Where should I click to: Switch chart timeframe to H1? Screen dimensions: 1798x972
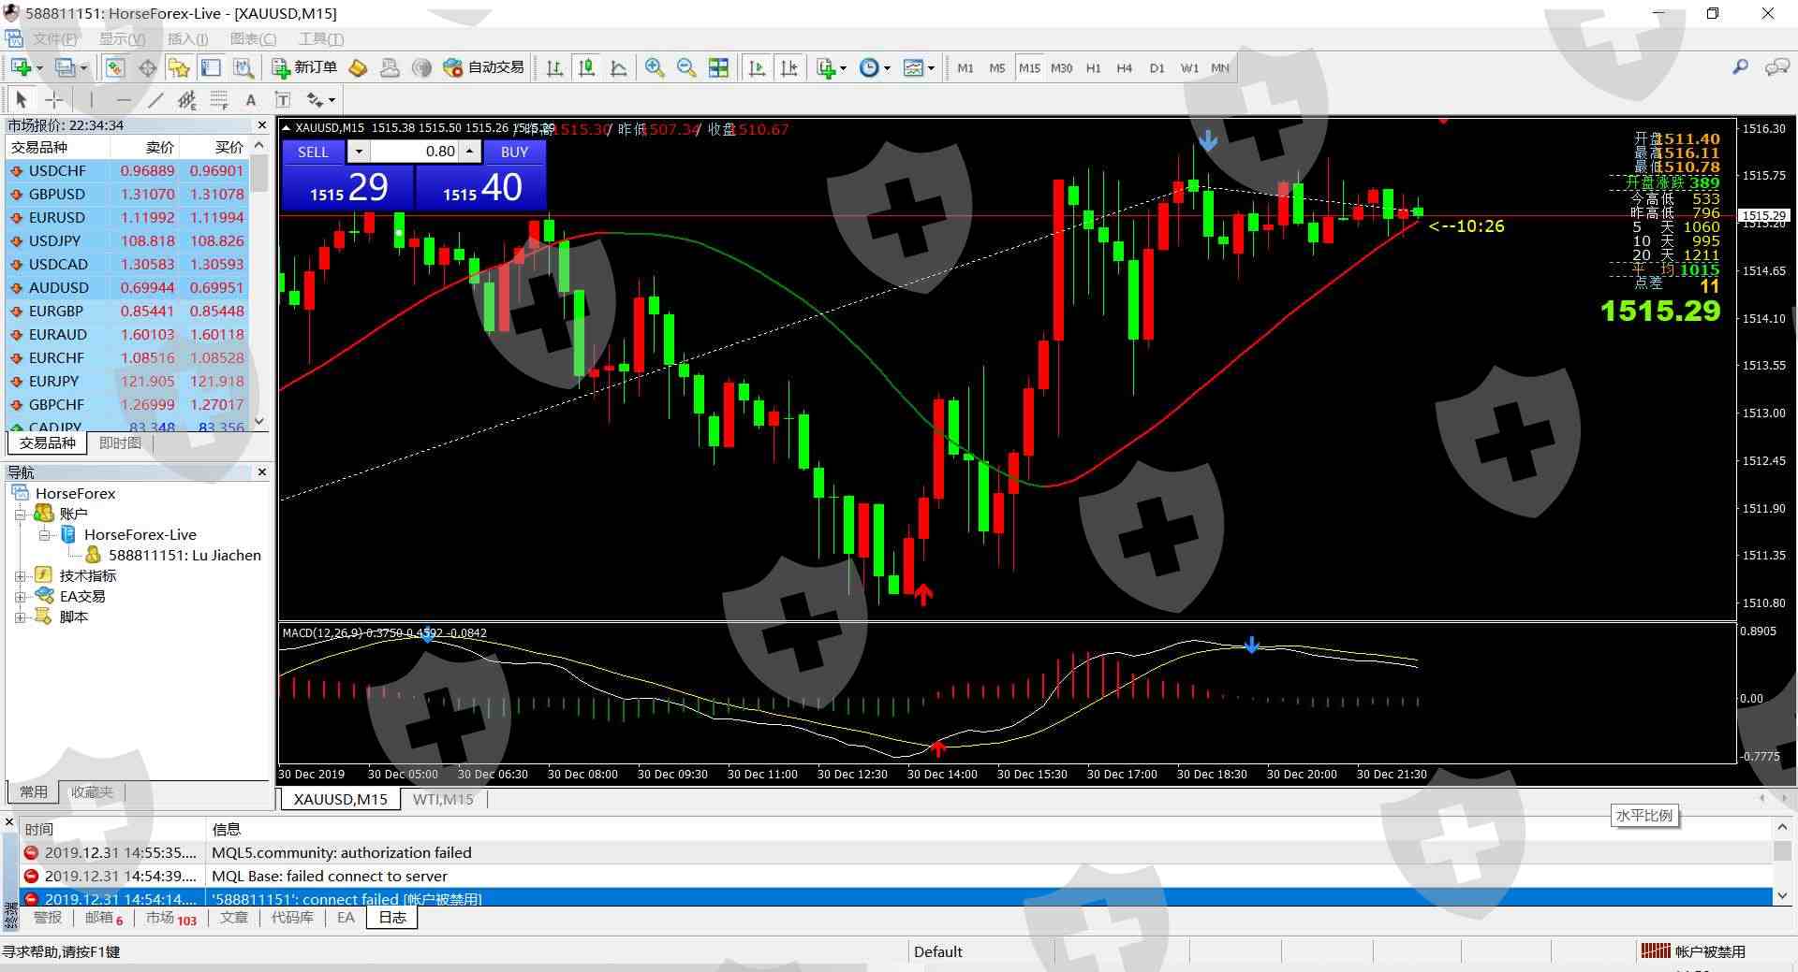(1093, 68)
